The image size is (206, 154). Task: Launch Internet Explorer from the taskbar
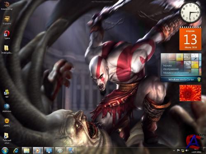tap(16, 151)
